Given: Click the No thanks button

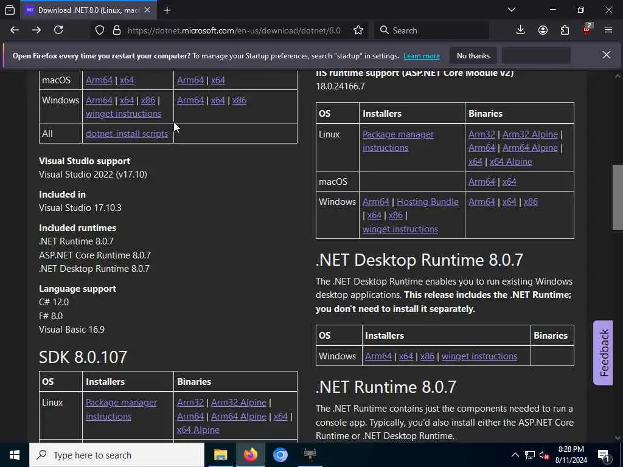Looking at the screenshot, I should click(x=473, y=55).
